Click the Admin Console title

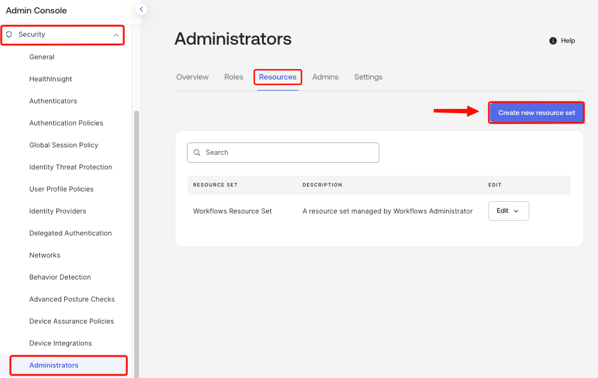pyautogui.click(x=36, y=10)
